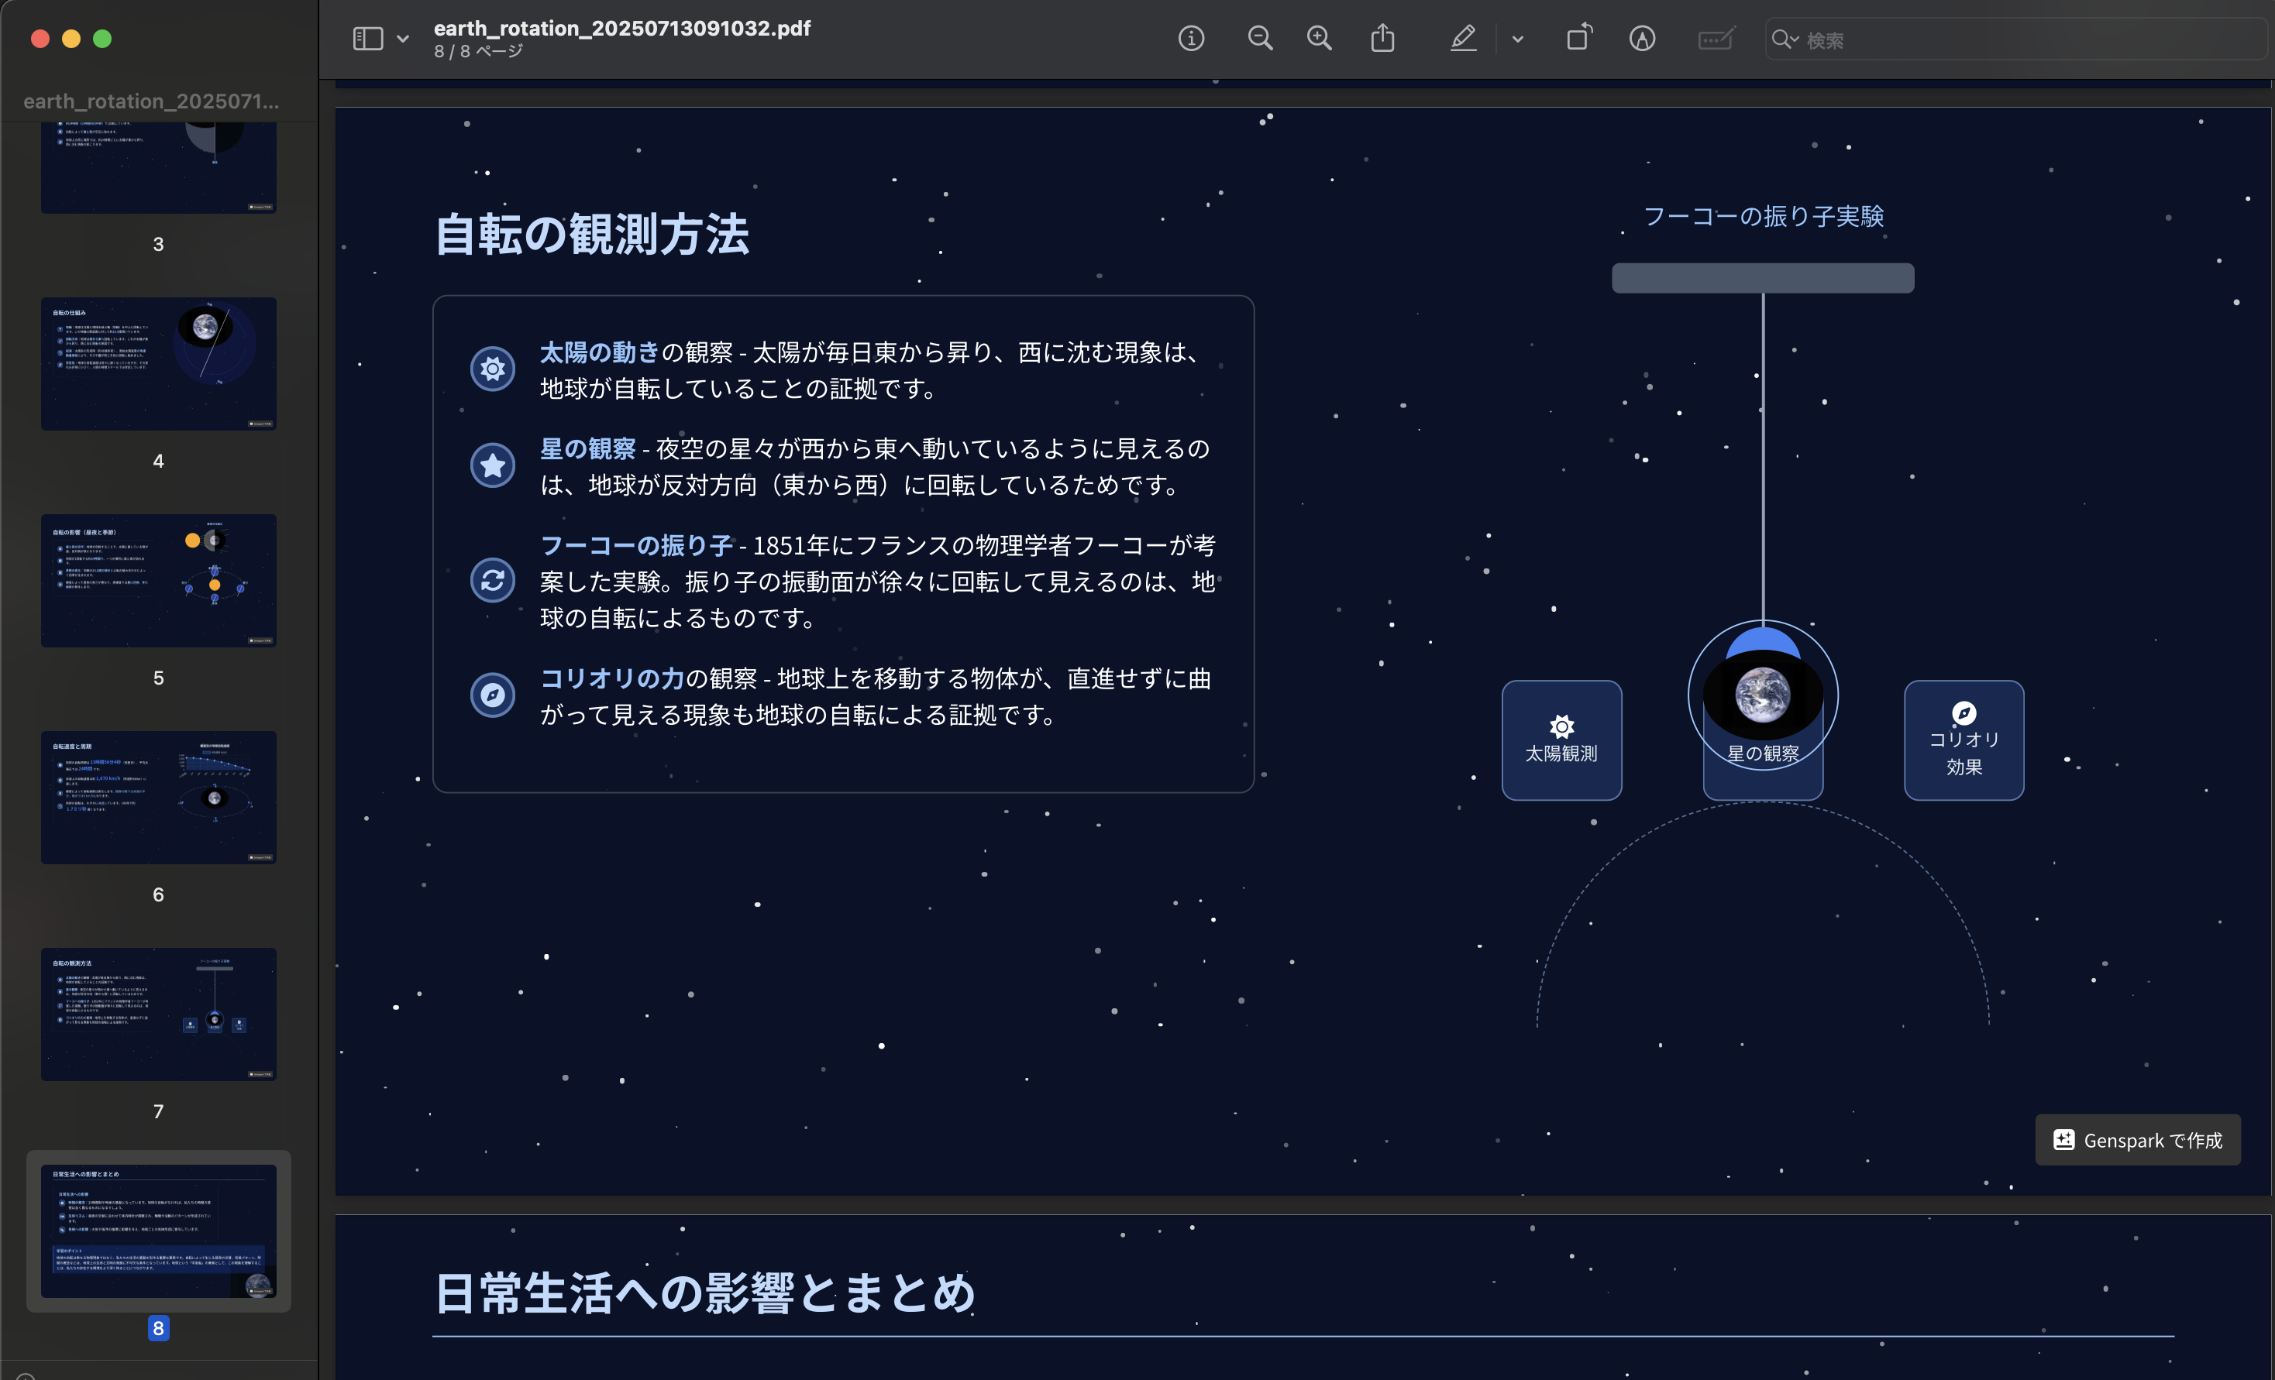Click the Genspark logo icon in badge
Viewport: 2275px width, 1380px height.
pyautogui.click(x=2063, y=1140)
